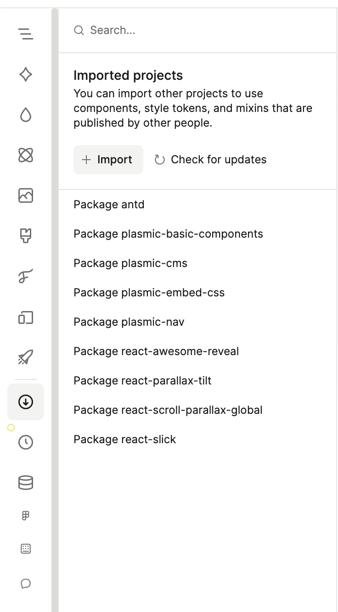Select the imported projects download icon

coord(26,402)
